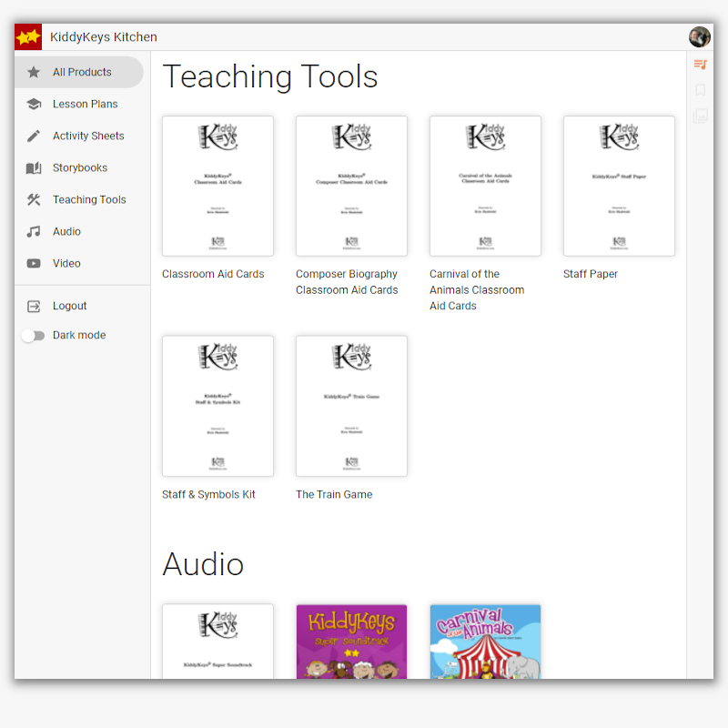The image size is (728, 728).
Task: Click the Train Game cover thumbnail
Action: pos(351,406)
